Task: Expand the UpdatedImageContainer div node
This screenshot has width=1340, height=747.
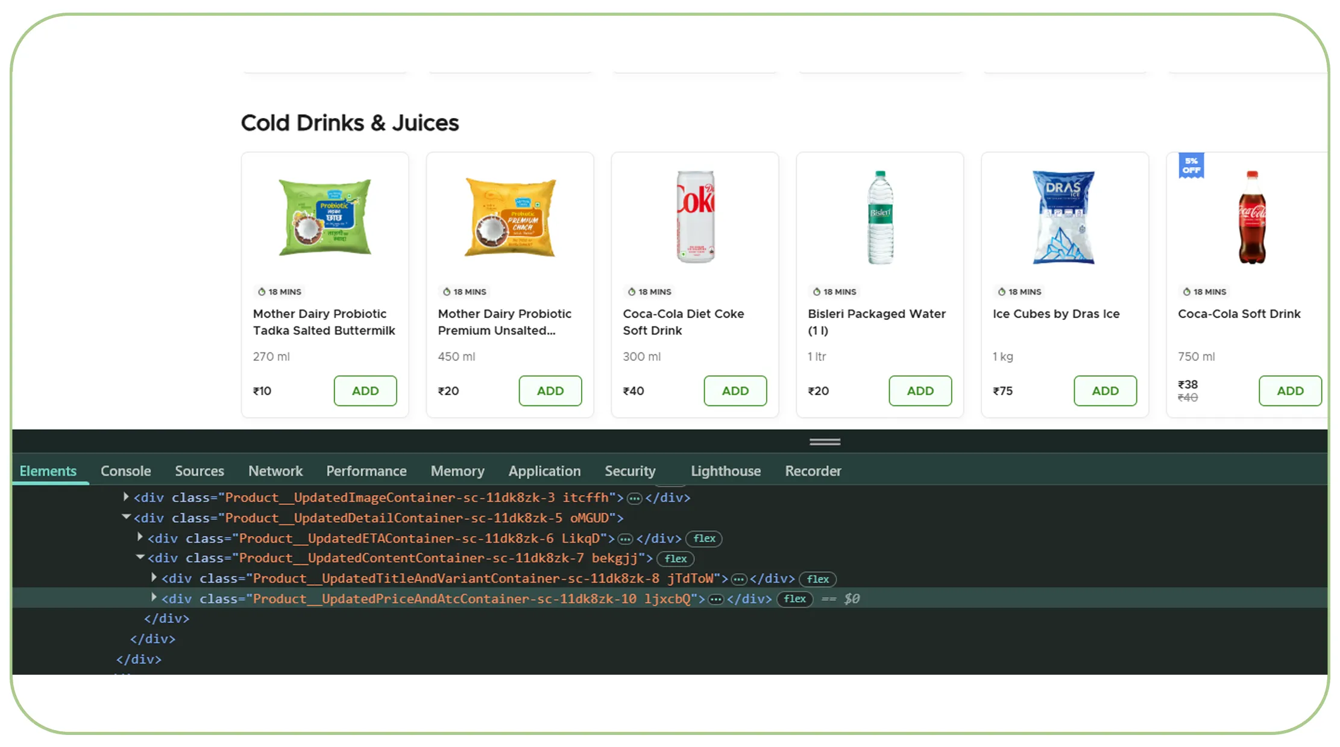Action: [x=126, y=497]
